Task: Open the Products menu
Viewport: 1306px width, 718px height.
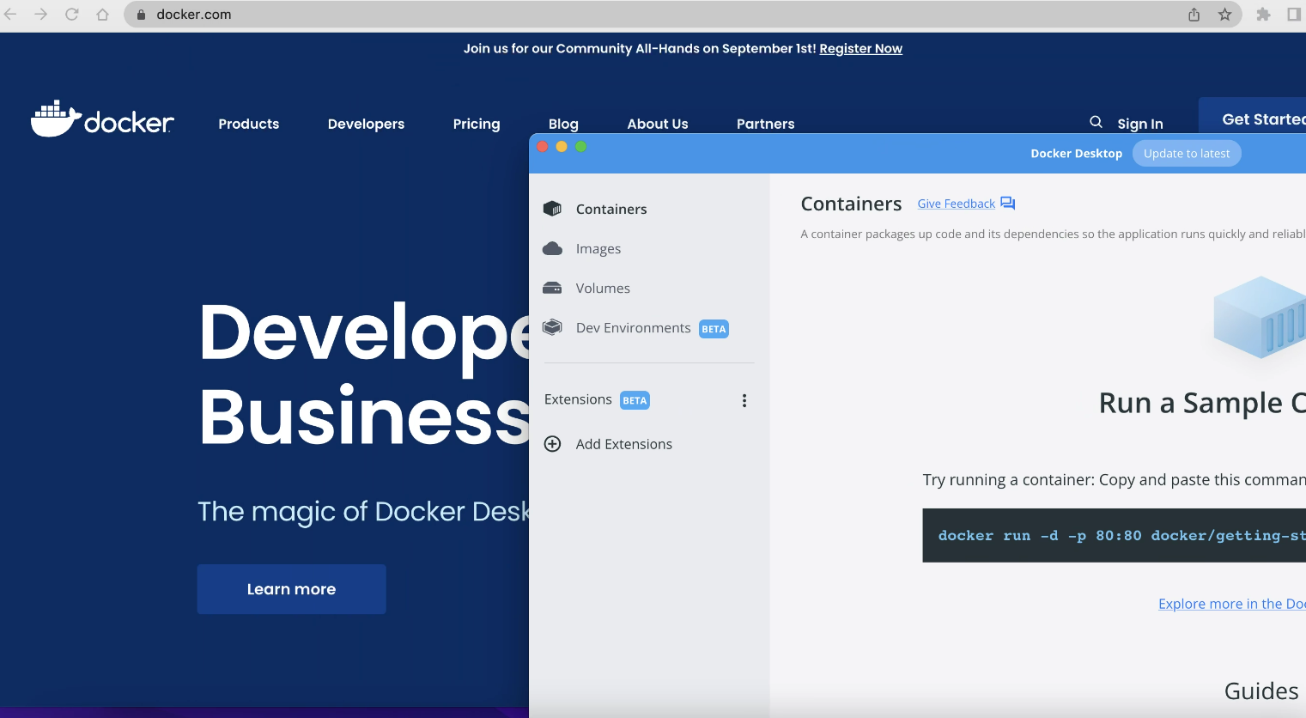Action: (249, 124)
